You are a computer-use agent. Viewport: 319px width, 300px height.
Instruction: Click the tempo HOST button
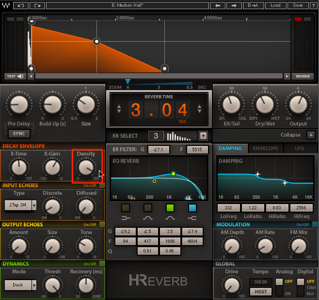tap(261, 292)
